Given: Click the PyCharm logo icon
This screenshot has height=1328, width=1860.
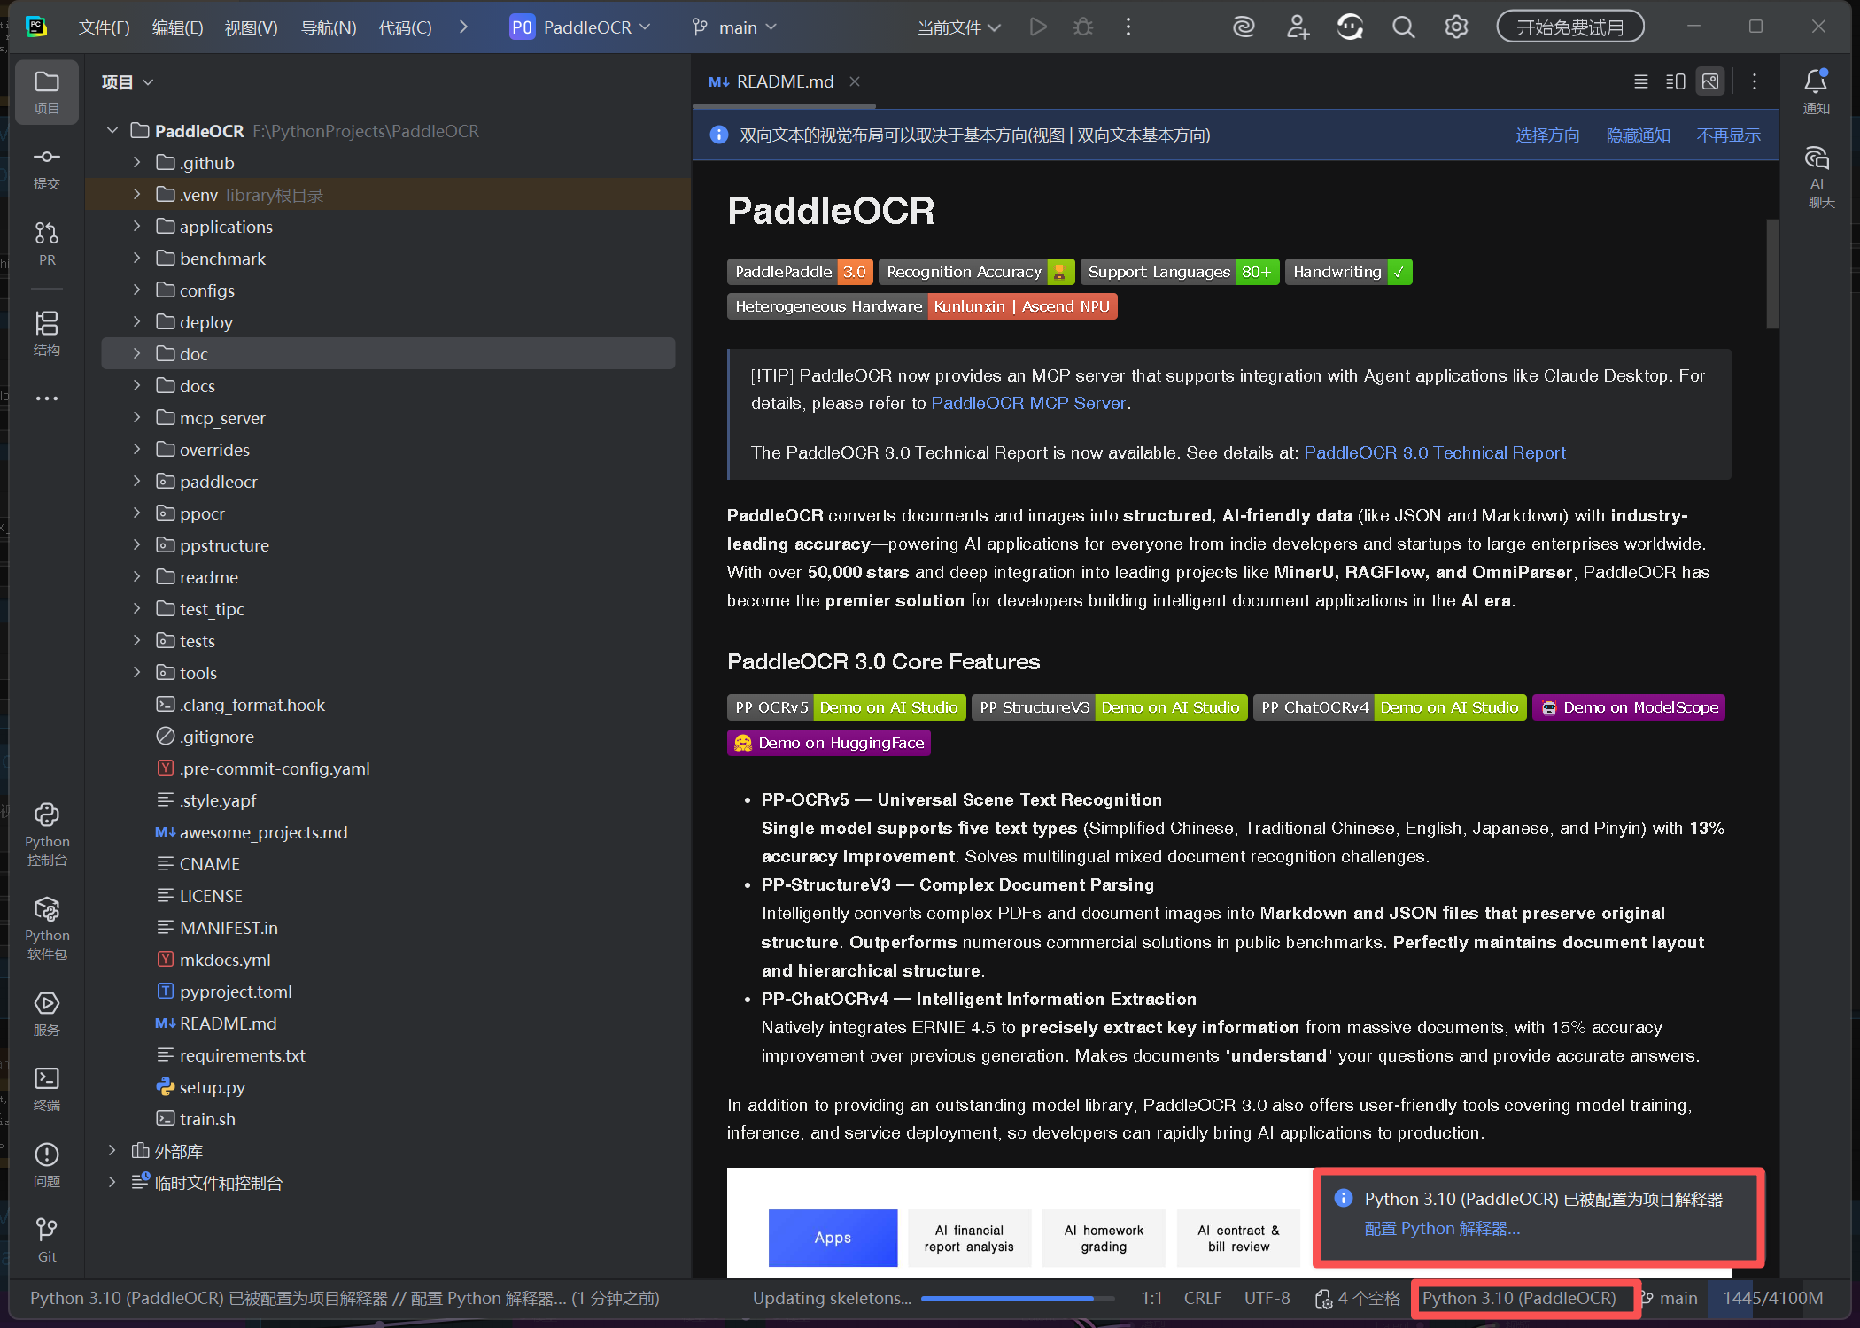Looking at the screenshot, I should [36, 27].
